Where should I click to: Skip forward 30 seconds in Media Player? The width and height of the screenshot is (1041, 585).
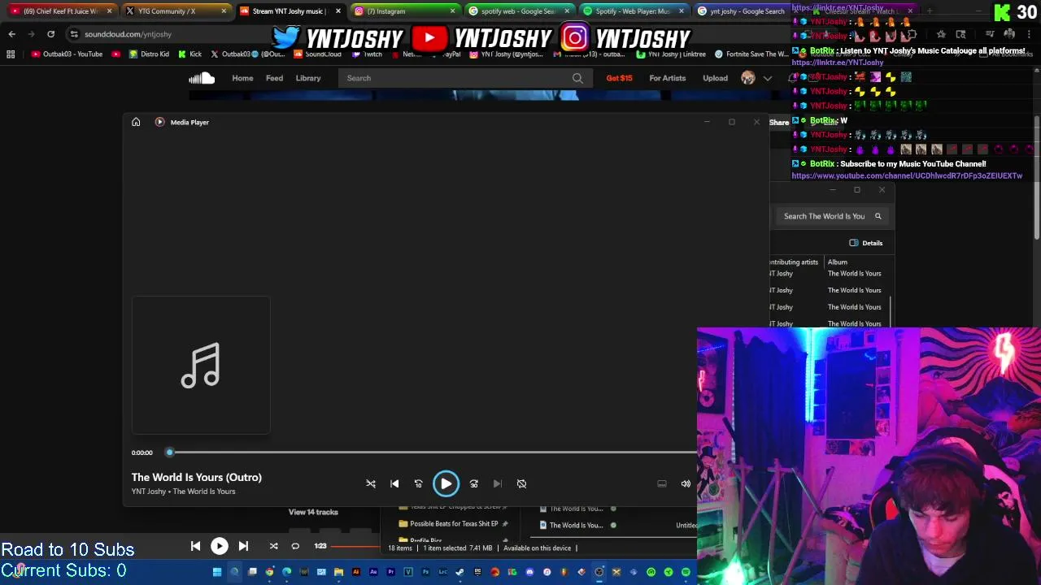[474, 483]
